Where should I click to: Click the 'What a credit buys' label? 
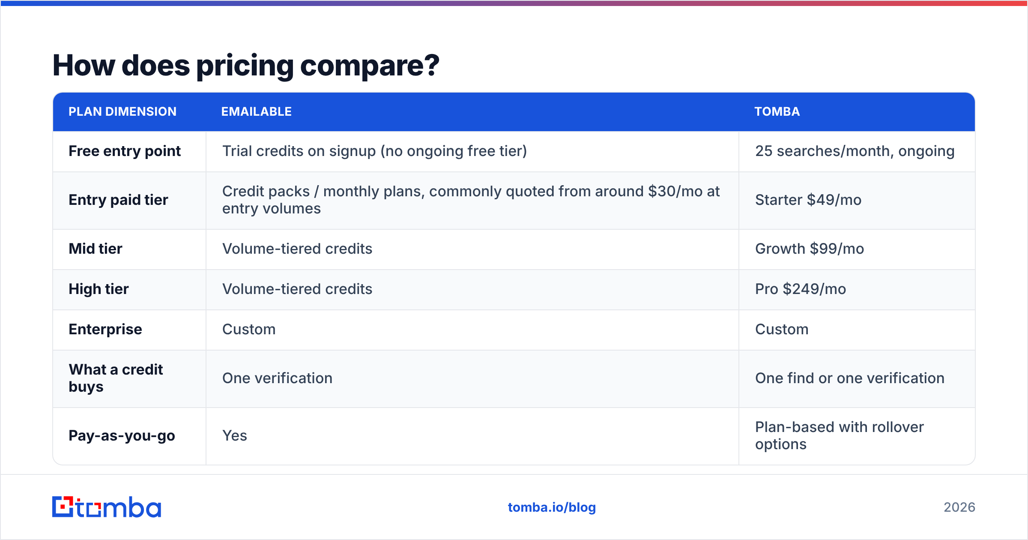[x=116, y=378]
